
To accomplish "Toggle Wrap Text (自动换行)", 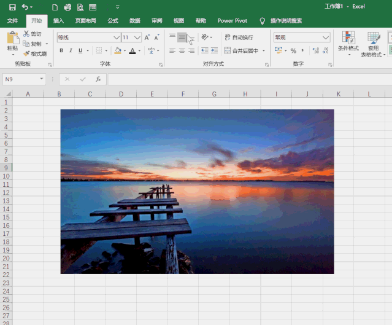I will click(x=239, y=37).
